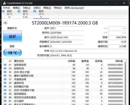This screenshot has height=105, width=130.
Task: Click status icon of row 03 起转时间
Action: [x=5, y=68]
